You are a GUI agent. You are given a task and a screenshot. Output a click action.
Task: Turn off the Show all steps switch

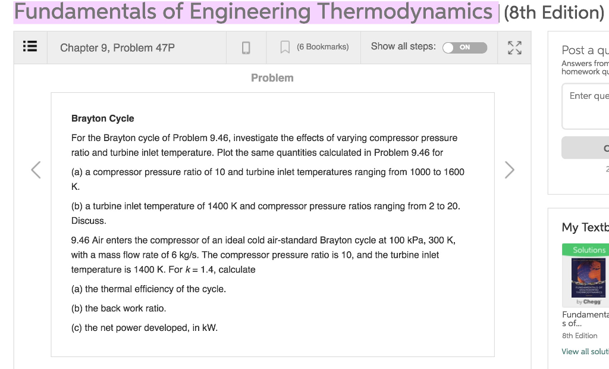465,48
